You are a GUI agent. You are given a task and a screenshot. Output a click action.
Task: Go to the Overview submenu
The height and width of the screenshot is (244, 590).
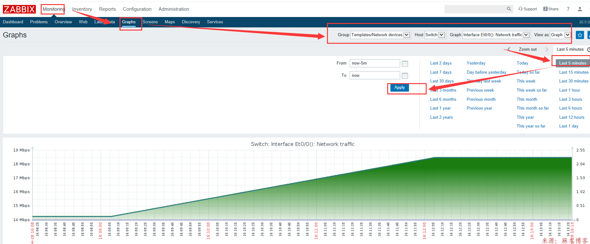point(63,22)
